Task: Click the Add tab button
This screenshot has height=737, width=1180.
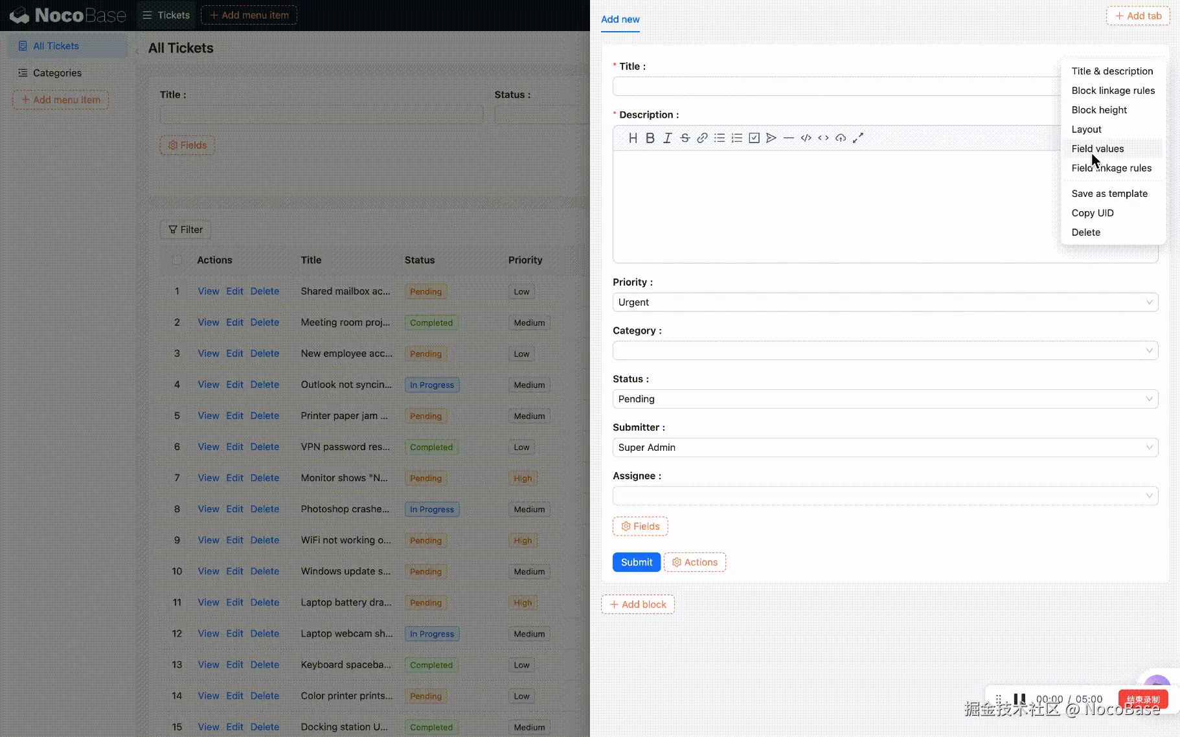Action: click(1138, 16)
